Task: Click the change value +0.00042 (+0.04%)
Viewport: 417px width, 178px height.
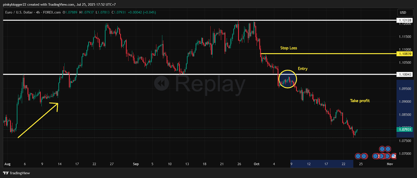Action: coord(142,12)
